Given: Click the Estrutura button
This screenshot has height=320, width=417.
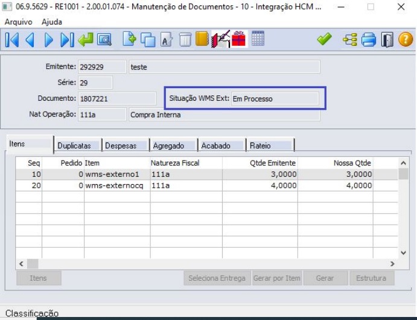Looking at the screenshot, I should click(372, 278).
